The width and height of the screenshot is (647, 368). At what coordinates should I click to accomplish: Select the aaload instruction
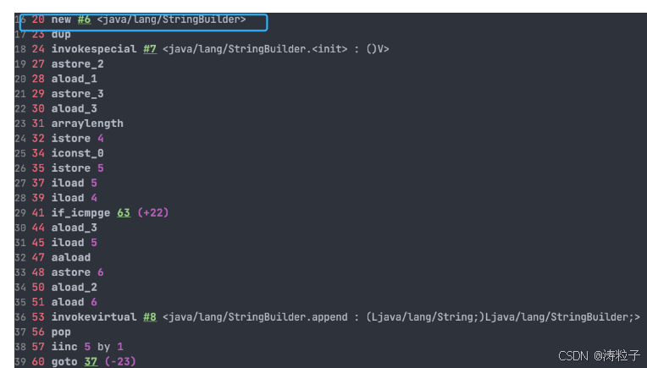70,257
